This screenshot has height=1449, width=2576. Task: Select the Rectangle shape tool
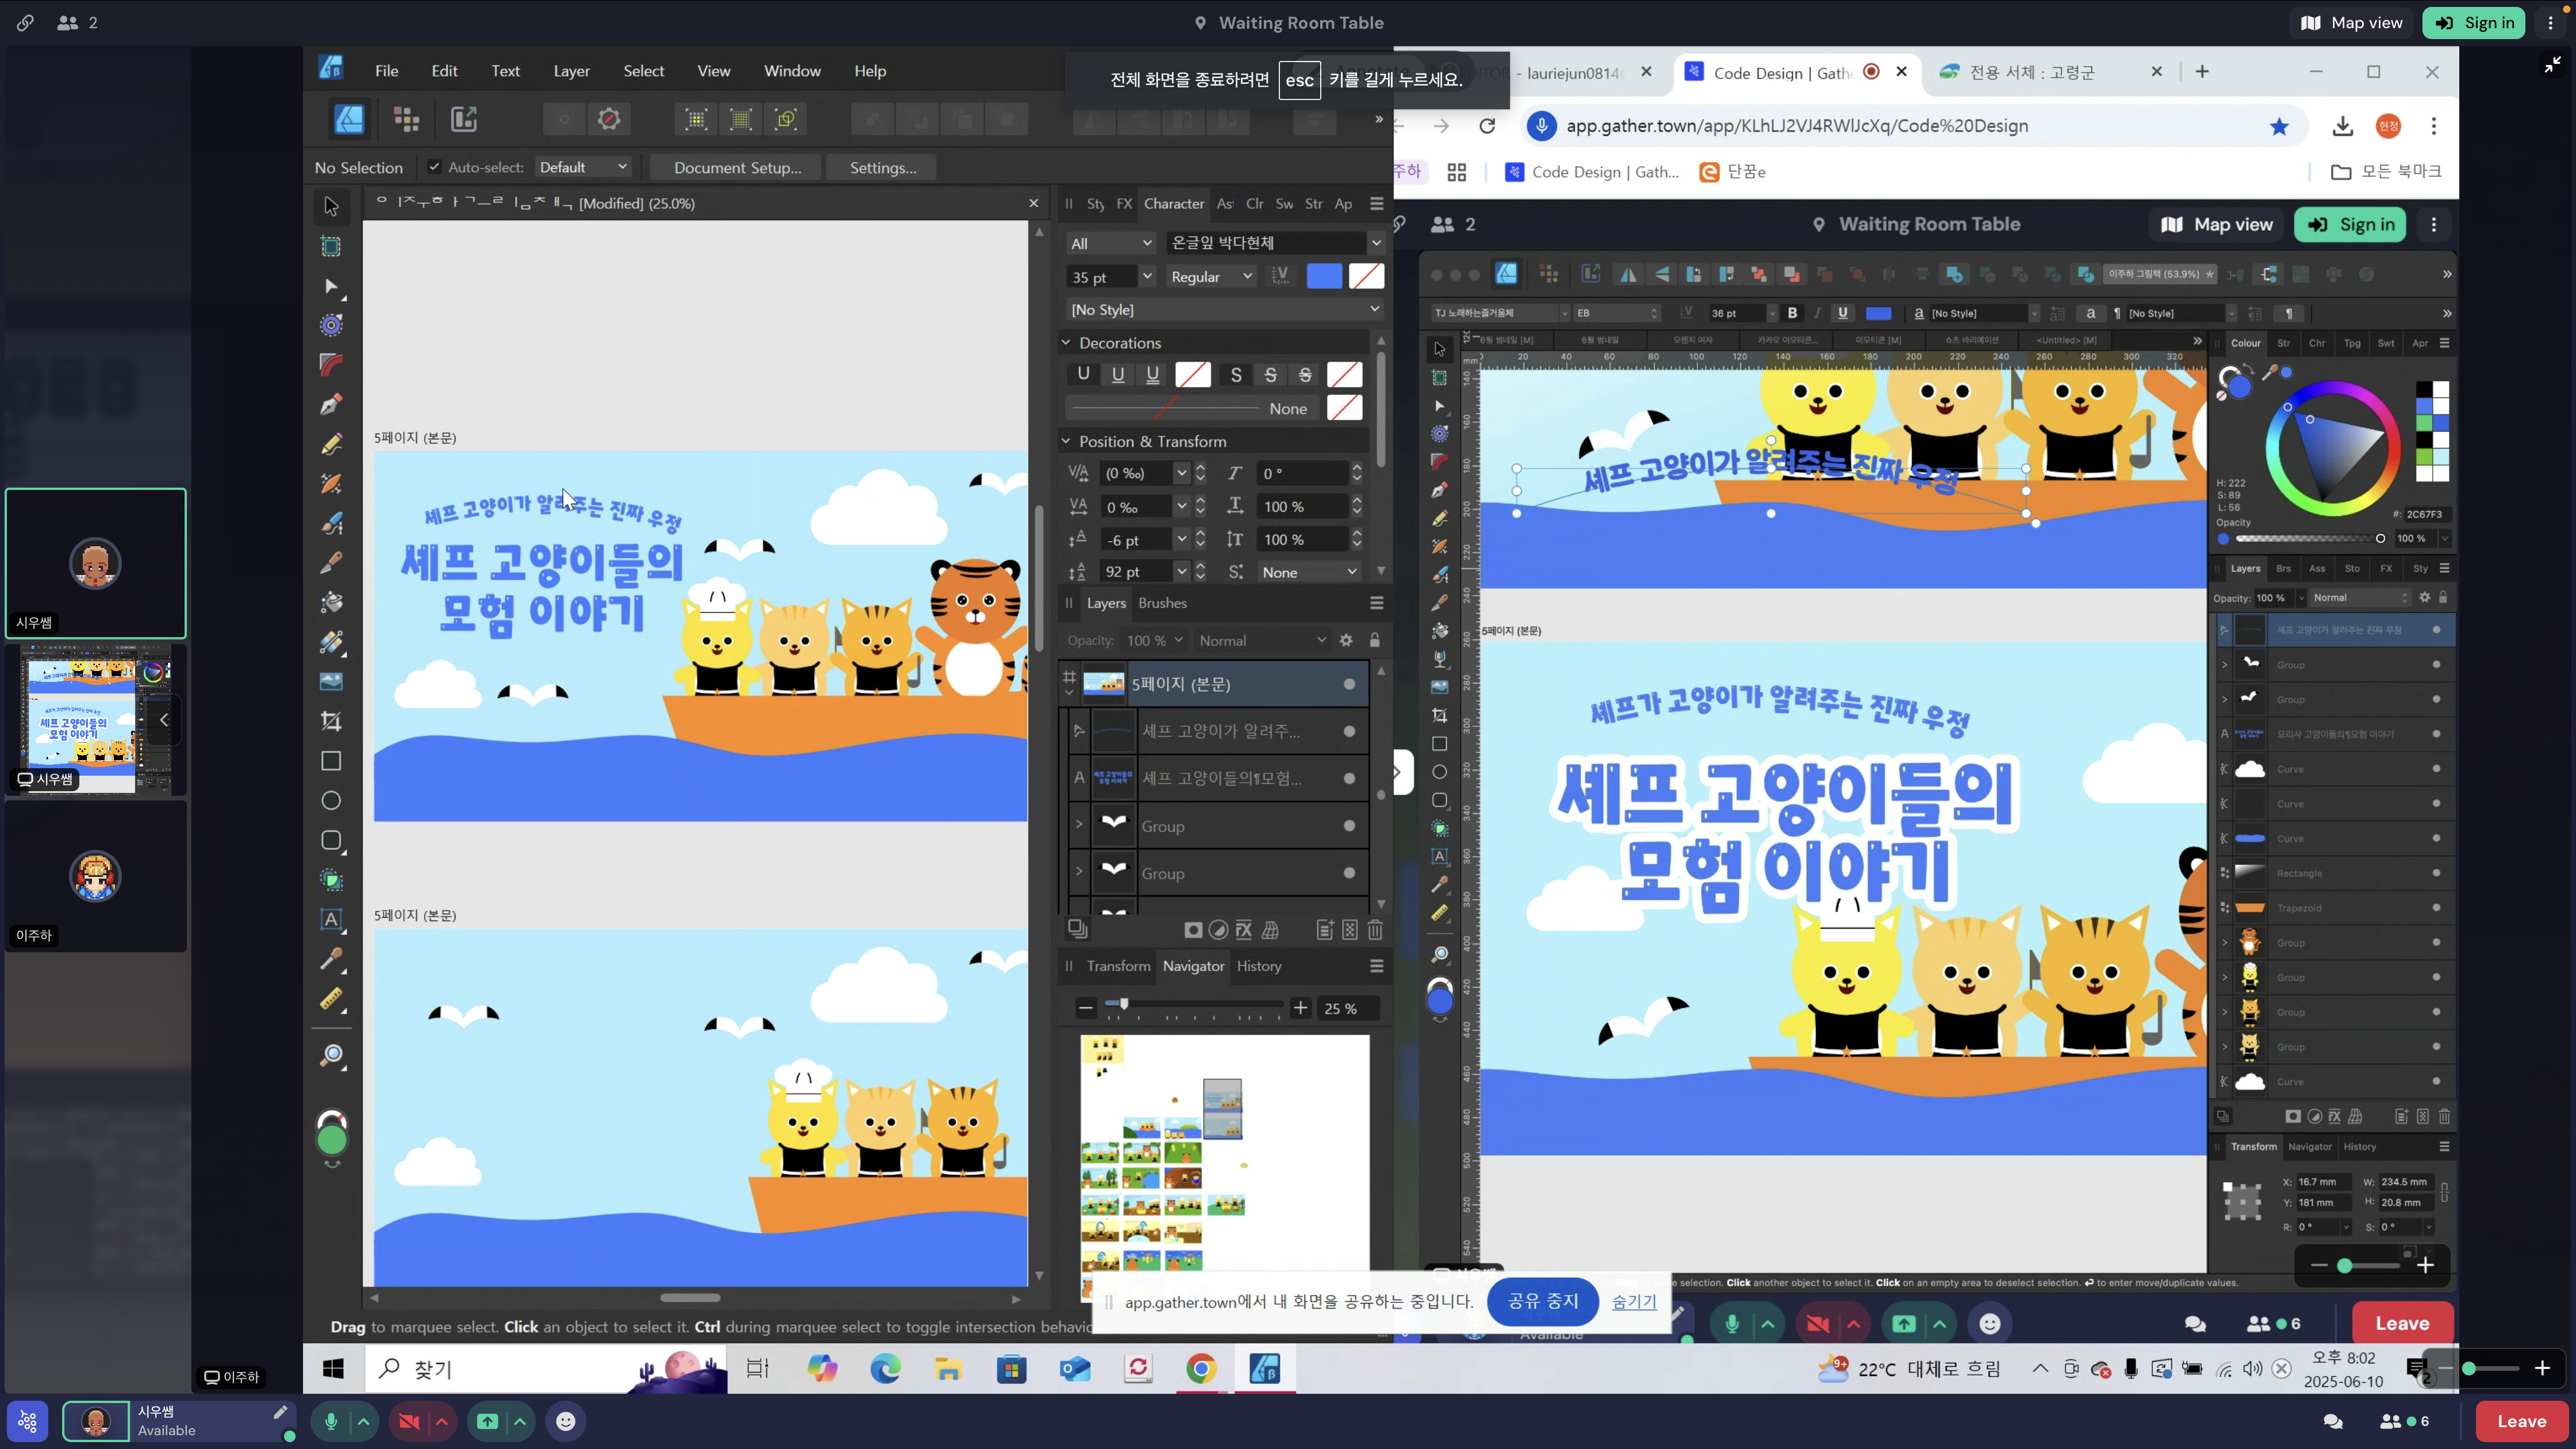tap(331, 761)
